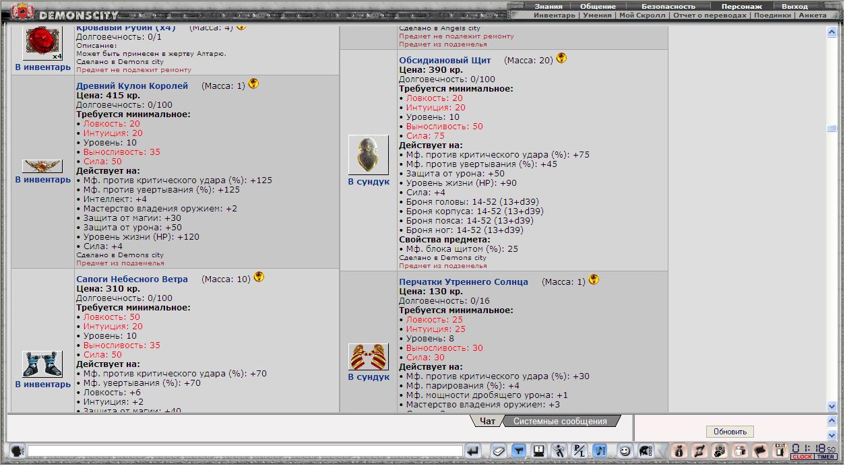Screen dimensions: 845x466
Task: Click the Выход menu item
Action: [x=794, y=7]
